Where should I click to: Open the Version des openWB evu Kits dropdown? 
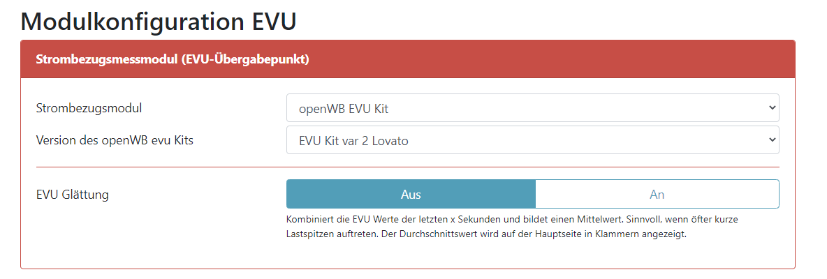click(532, 140)
